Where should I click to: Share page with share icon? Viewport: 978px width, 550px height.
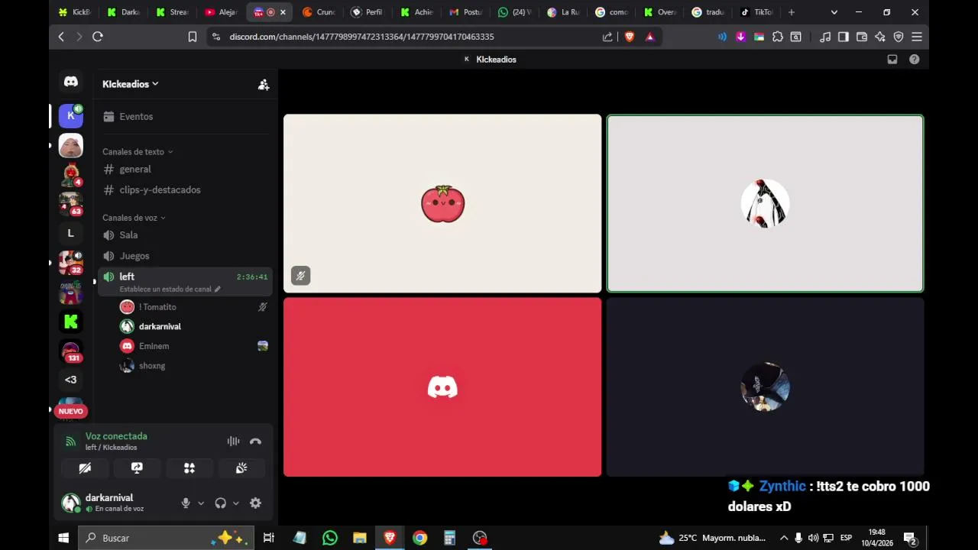pyautogui.click(x=607, y=37)
